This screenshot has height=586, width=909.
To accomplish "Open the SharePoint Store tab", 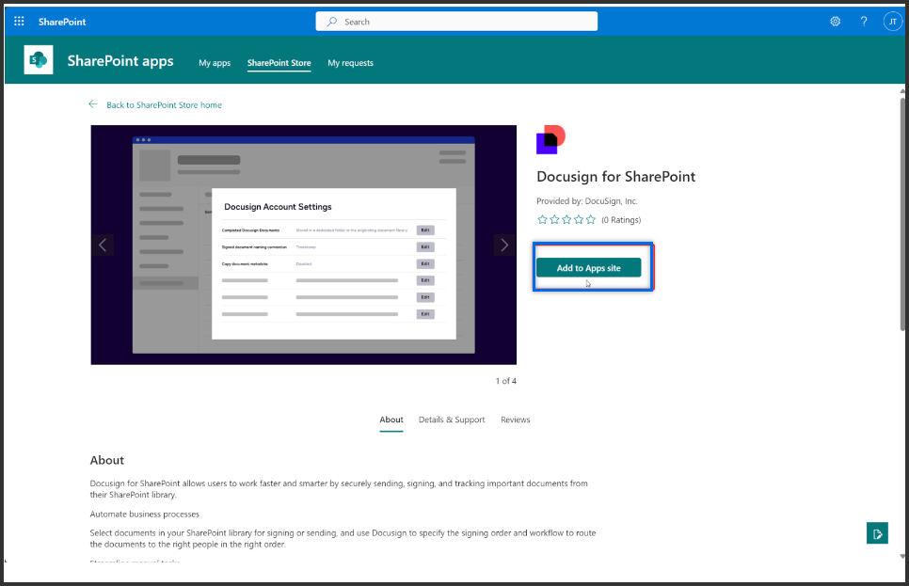I will tap(279, 63).
